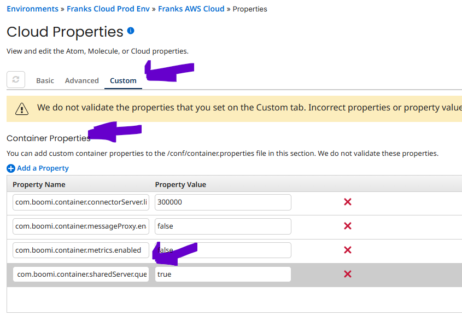The width and height of the screenshot is (462, 321).
Task: Remove the metrics.enabled property row
Action: click(x=347, y=250)
